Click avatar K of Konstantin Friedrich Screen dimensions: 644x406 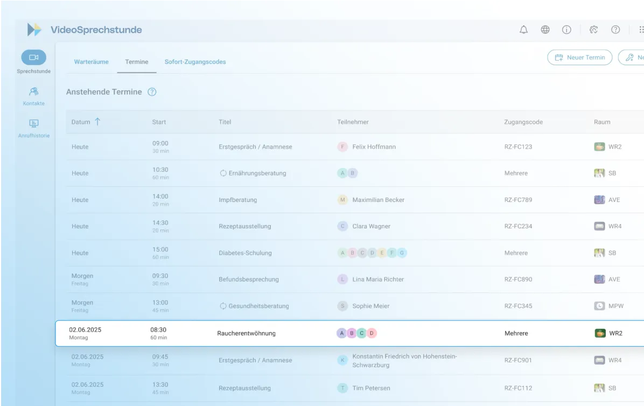(x=342, y=360)
